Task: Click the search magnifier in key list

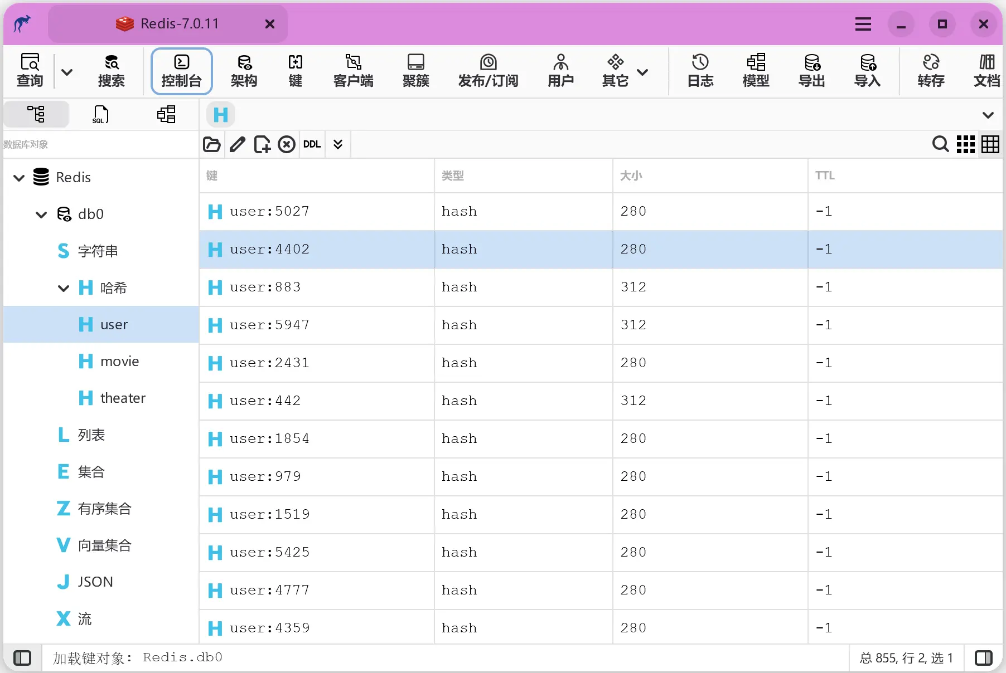Action: coord(940,144)
